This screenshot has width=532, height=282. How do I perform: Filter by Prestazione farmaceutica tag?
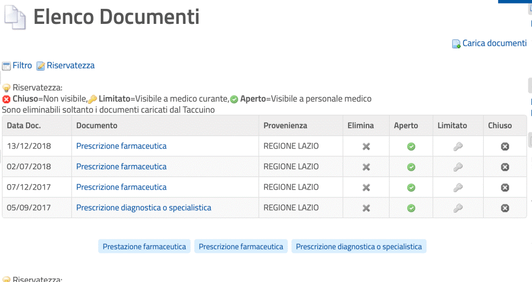pyautogui.click(x=144, y=246)
